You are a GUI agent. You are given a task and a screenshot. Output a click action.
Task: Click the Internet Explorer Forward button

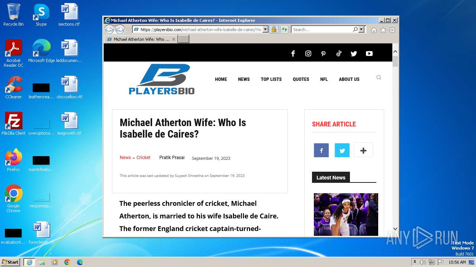pyautogui.click(x=120, y=30)
